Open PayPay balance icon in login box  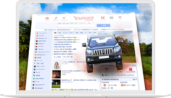(130, 69)
